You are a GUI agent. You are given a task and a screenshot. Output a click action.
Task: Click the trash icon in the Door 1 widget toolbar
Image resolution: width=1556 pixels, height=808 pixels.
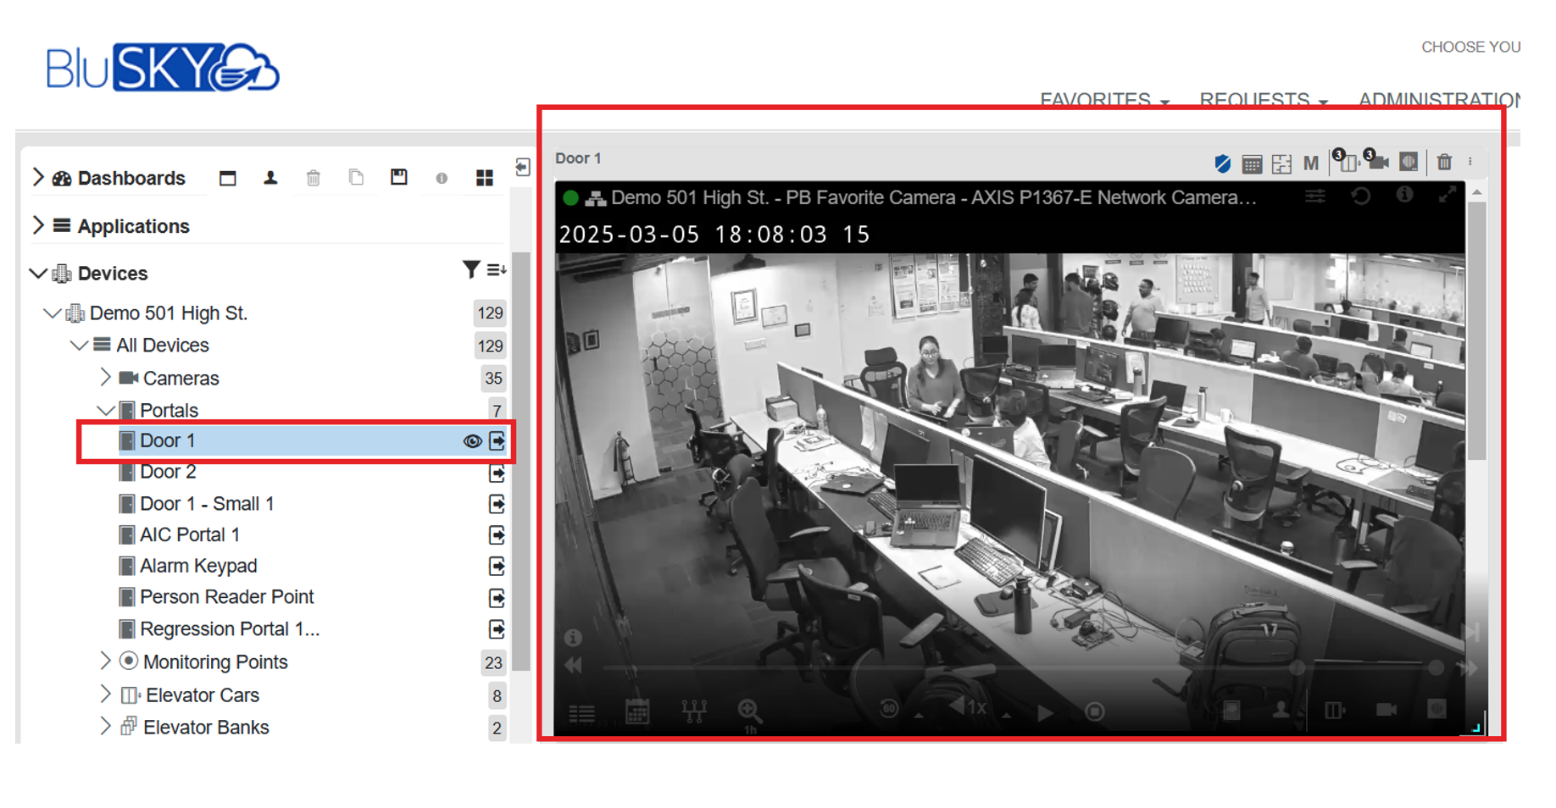click(x=1445, y=163)
